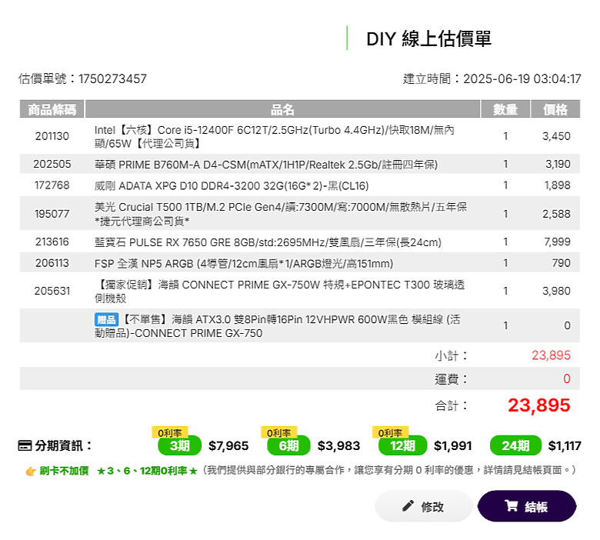Click the 商品條碼 column header

coord(52,109)
